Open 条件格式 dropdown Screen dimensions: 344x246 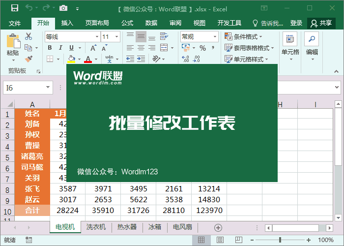(243, 36)
